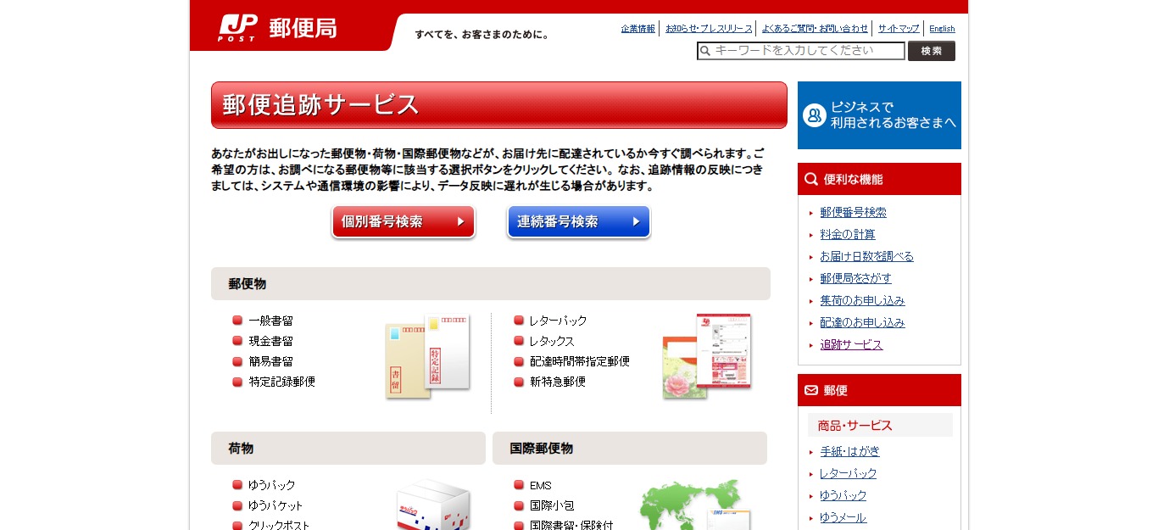Select 現金書留 in 郵便物 list
Viewport: 1158px width, 530px height.
coord(271,341)
